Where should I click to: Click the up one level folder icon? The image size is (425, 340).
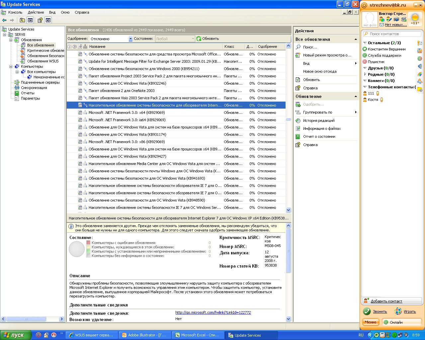tap(22, 20)
